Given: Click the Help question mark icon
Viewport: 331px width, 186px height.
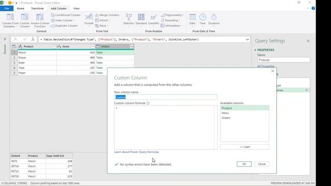Looking at the screenshot, I should (x=313, y=8).
